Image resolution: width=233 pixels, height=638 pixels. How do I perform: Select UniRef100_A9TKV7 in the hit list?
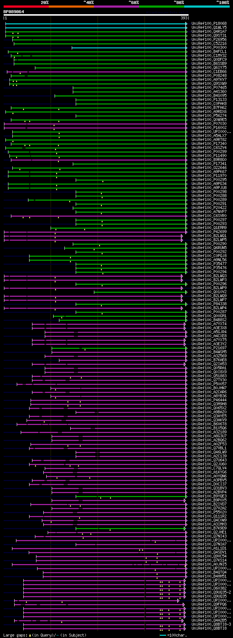click(x=209, y=79)
